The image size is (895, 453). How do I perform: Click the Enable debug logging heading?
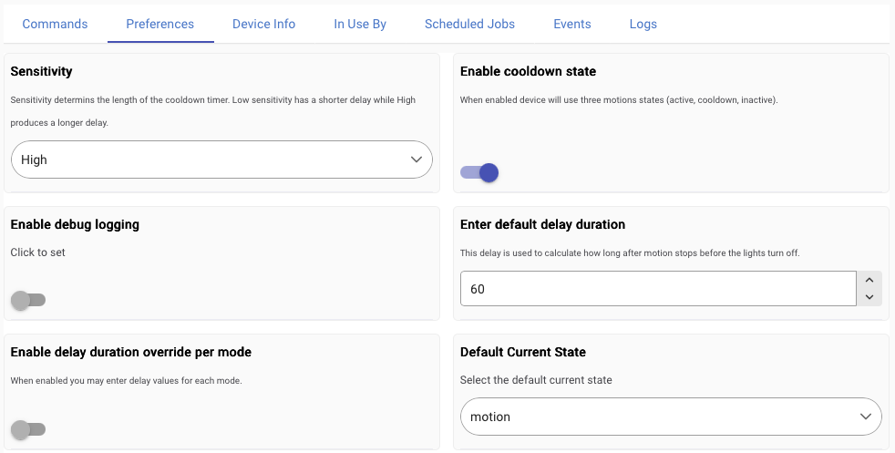(x=75, y=224)
